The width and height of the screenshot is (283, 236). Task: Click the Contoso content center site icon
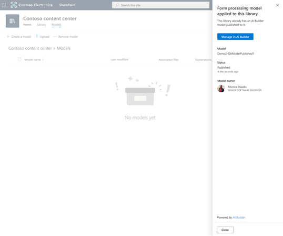click(13, 21)
